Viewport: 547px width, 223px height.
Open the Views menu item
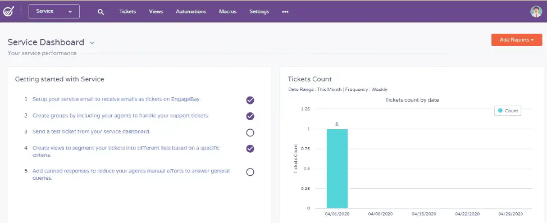tap(156, 12)
